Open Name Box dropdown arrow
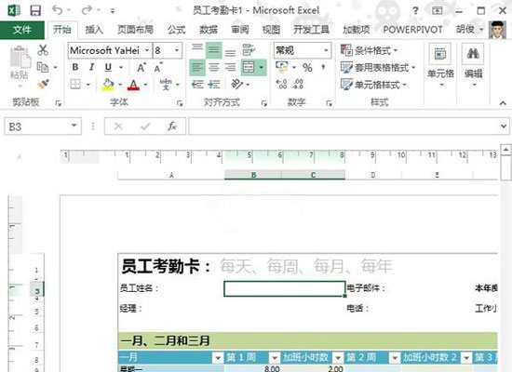The width and height of the screenshot is (512, 372). [x=74, y=126]
